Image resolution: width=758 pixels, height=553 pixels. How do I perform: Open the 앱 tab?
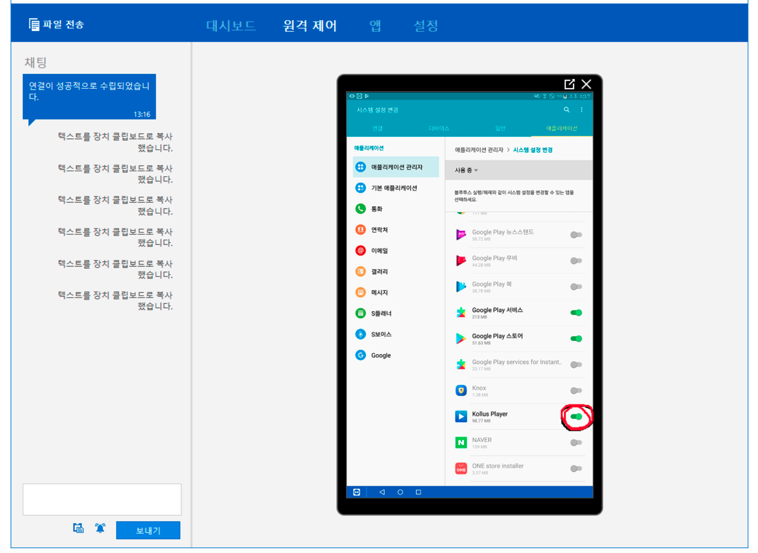pyautogui.click(x=375, y=25)
